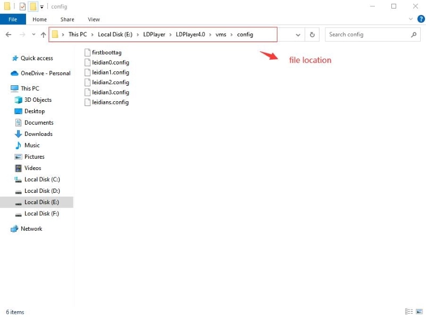
Task: Refresh the config folder view
Action: pyautogui.click(x=312, y=35)
